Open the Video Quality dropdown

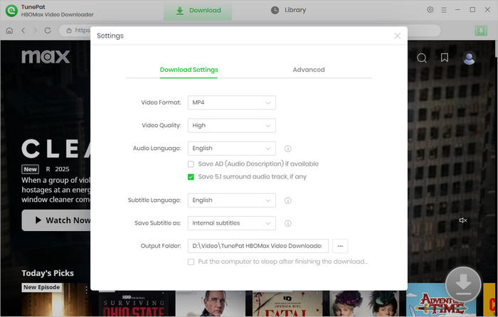pos(231,125)
